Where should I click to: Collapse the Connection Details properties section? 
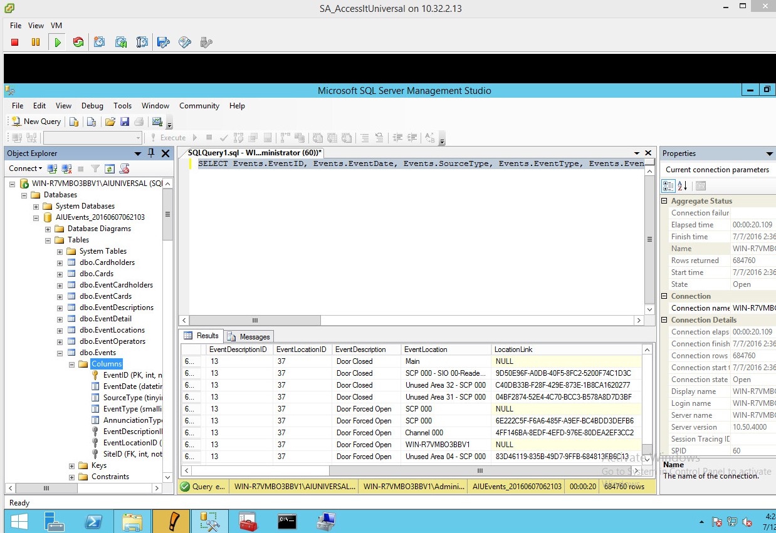pos(664,320)
